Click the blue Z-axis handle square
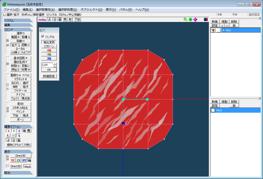The width and height of the screenshot is (263, 179). pos(123,123)
